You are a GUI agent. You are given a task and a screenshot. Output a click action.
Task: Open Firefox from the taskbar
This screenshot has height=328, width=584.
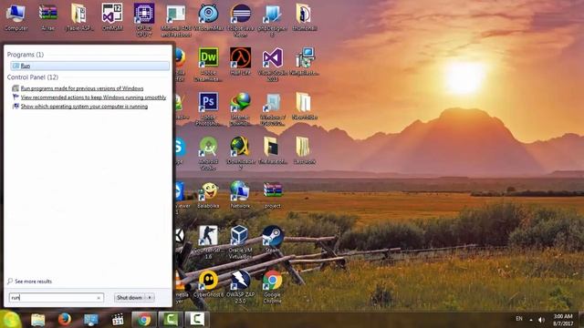65,320
